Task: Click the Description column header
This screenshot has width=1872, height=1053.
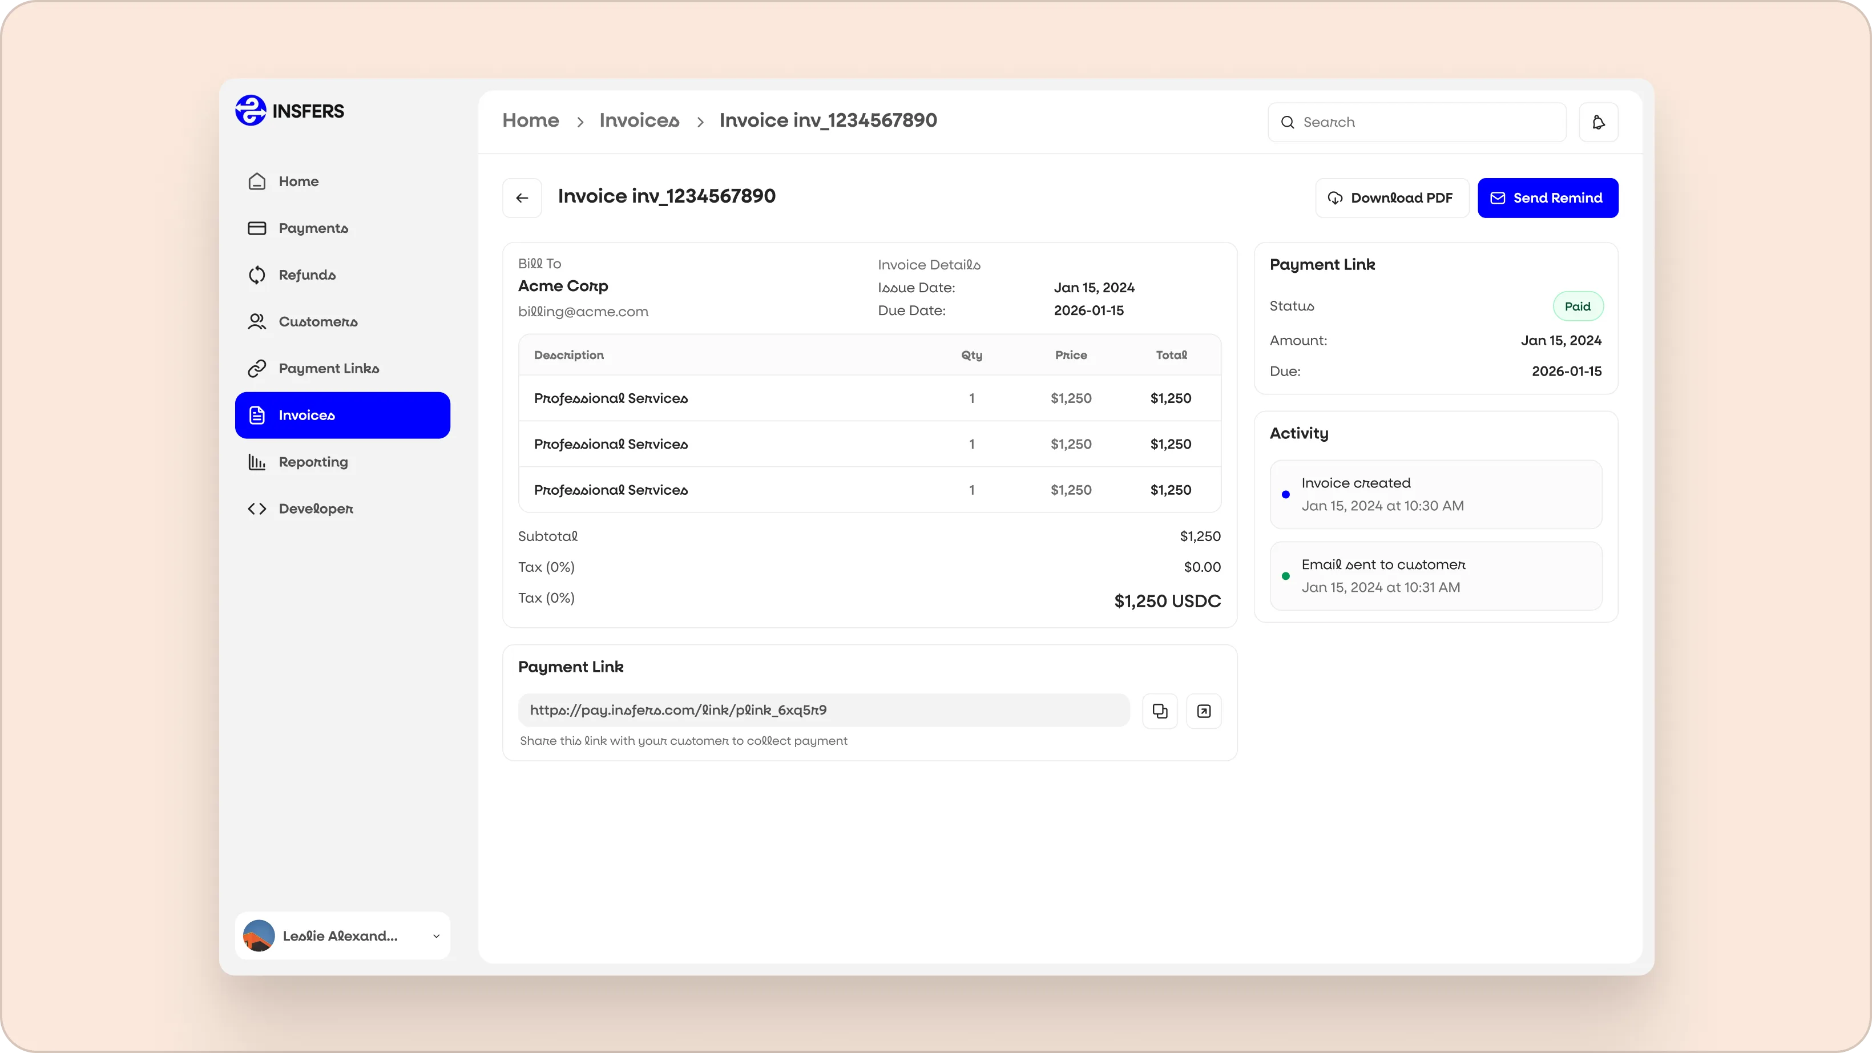Action: (x=569, y=354)
